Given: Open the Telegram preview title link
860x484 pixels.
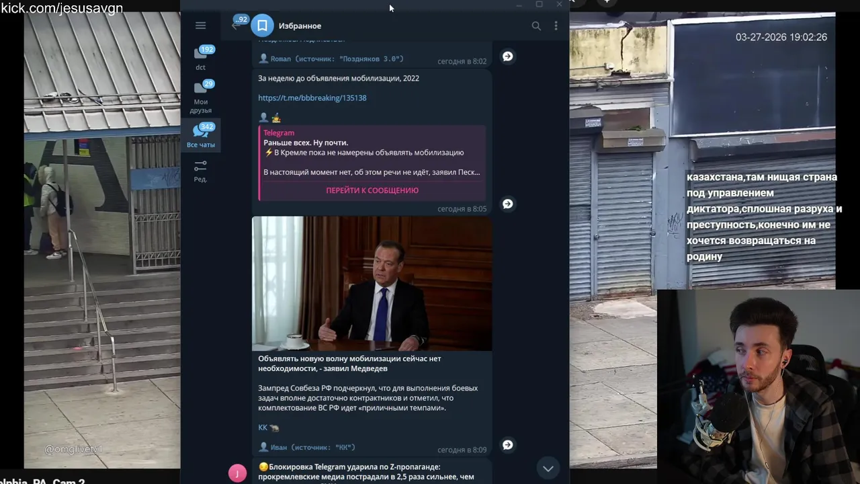Looking at the screenshot, I should [x=279, y=133].
